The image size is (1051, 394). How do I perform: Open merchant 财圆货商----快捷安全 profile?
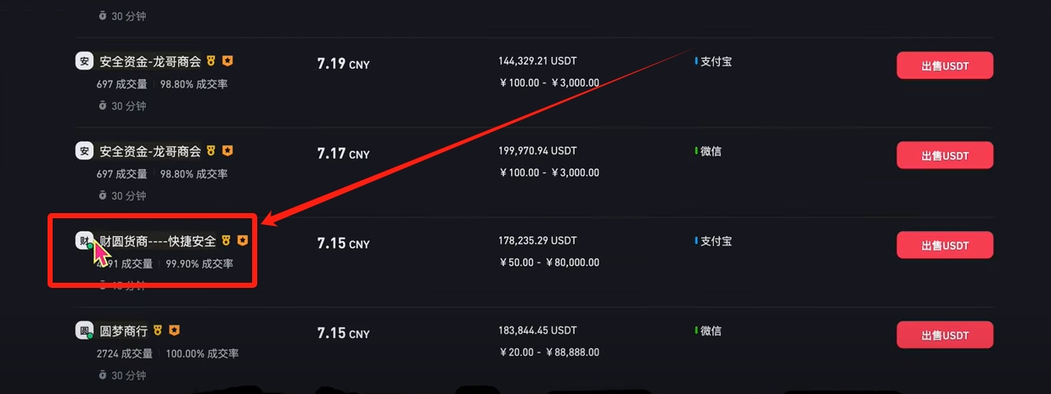pyautogui.click(x=159, y=241)
